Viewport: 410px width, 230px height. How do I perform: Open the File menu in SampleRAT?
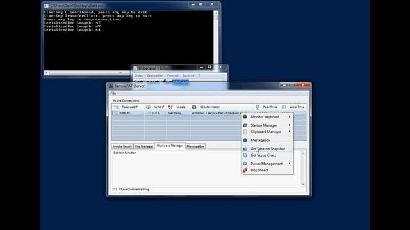(113, 93)
